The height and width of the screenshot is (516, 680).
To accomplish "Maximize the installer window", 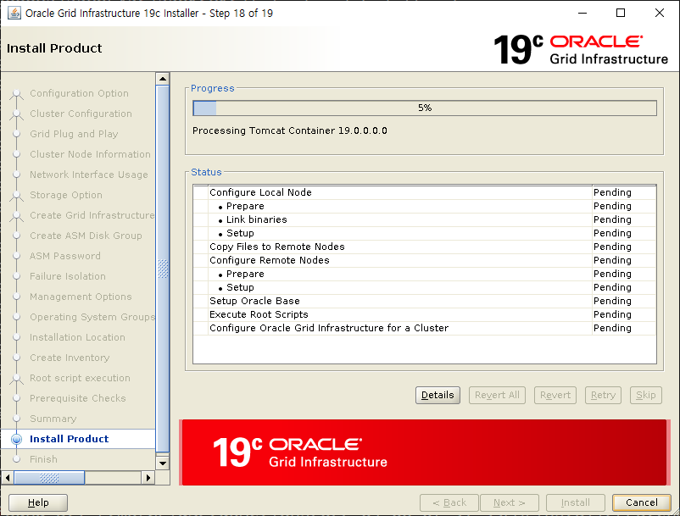I will click(x=621, y=13).
